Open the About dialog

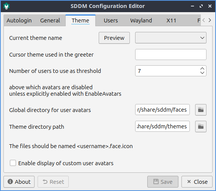(x=19, y=182)
